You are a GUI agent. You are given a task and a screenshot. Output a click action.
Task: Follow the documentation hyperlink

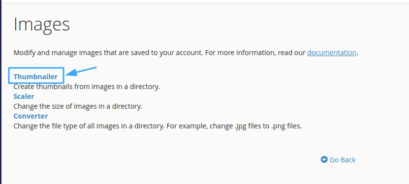pyautogui.click(x=332, y=53)
